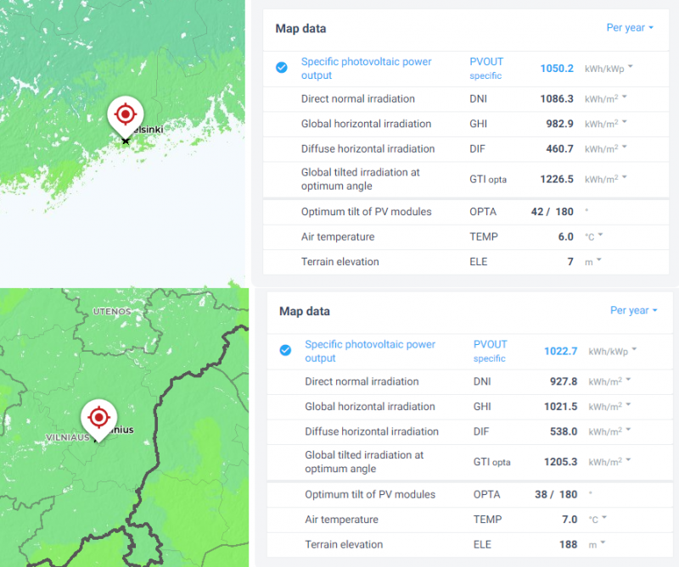679x567 pixels.
Task: Toggle the blue checkmark beside PVOUT value 1022.7
Action: tap(286, 350)
